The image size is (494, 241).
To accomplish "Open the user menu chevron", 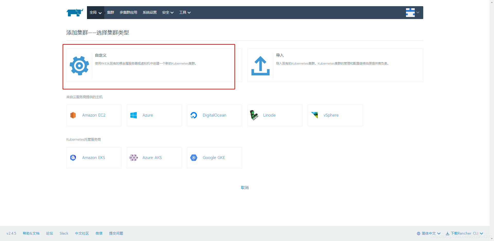I will coord(418,12).
